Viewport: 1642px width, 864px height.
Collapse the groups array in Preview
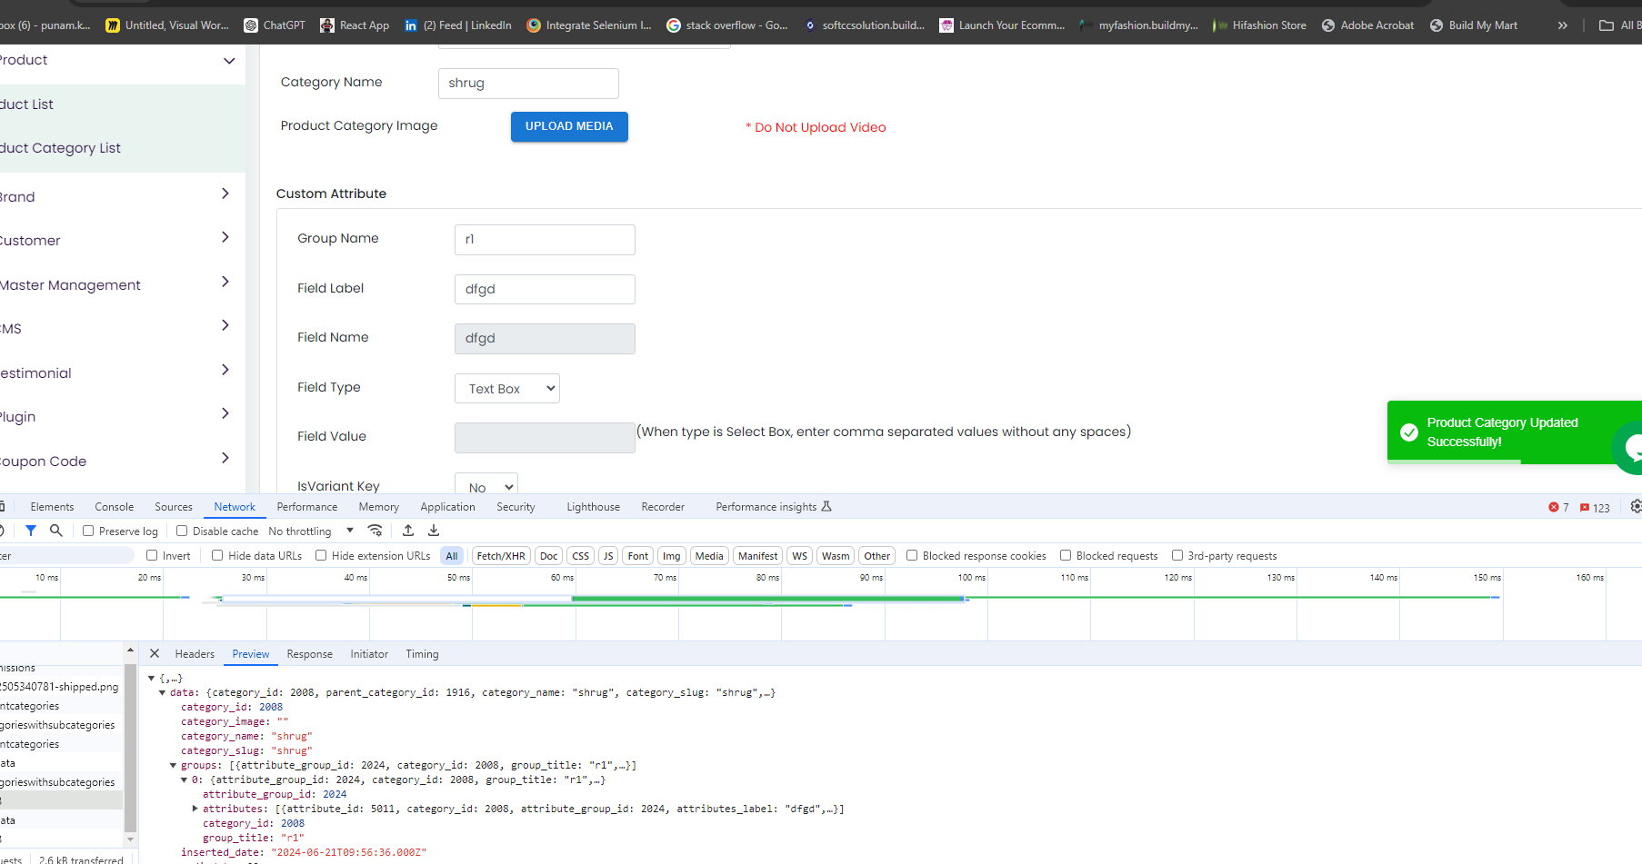(x=174, y=765)
